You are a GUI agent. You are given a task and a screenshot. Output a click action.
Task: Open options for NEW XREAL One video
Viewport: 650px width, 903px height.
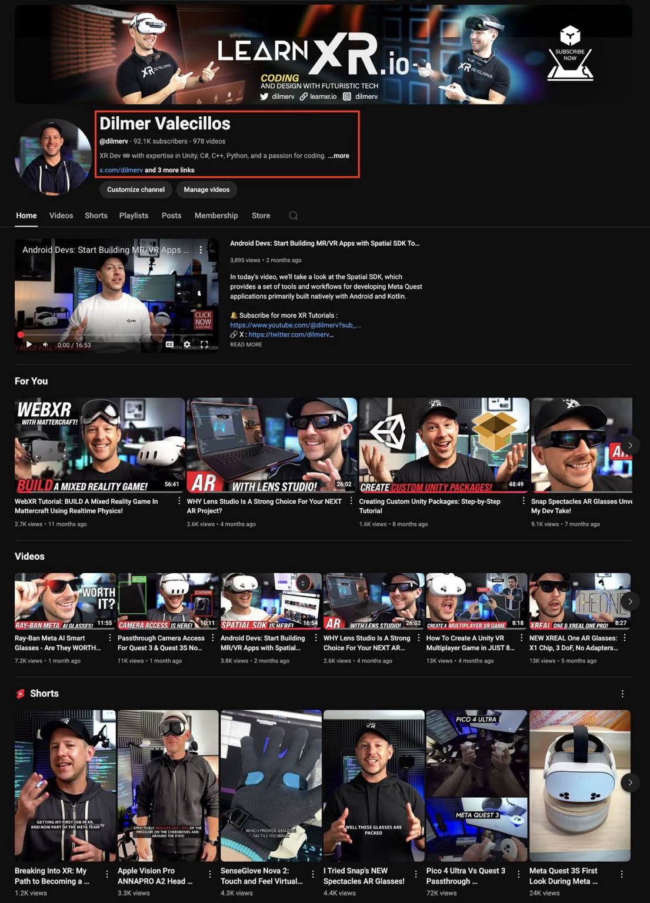point(624,638)
